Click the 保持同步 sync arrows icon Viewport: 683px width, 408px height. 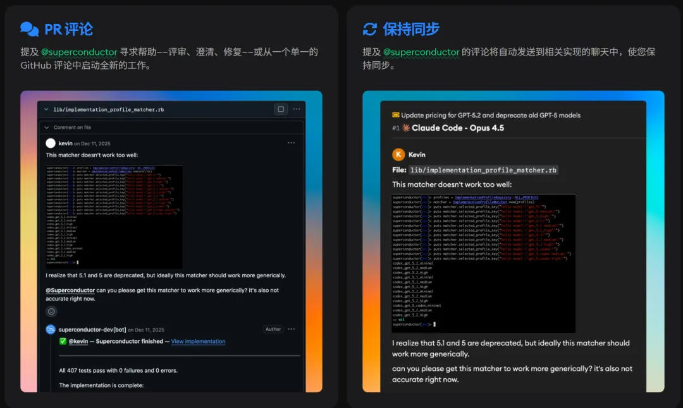pyautogui.click(x=370, y=29)
